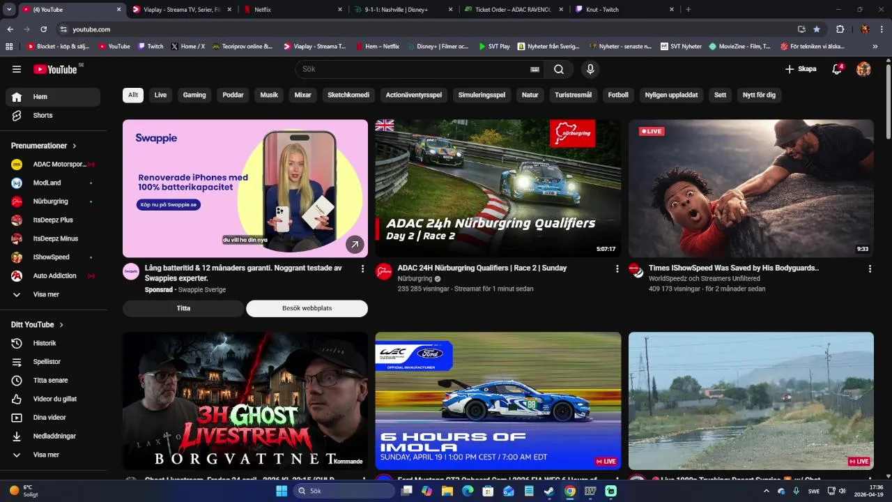Image resolution: width=892 pixels, height=502 pixels.
Task: Open ADAC Motorsport subscription channel
Action: tap(53, 165)
